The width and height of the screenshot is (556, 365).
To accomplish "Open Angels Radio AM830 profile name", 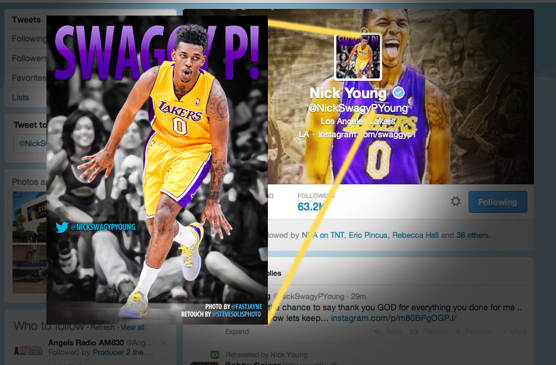I will [x=86, y=342].
